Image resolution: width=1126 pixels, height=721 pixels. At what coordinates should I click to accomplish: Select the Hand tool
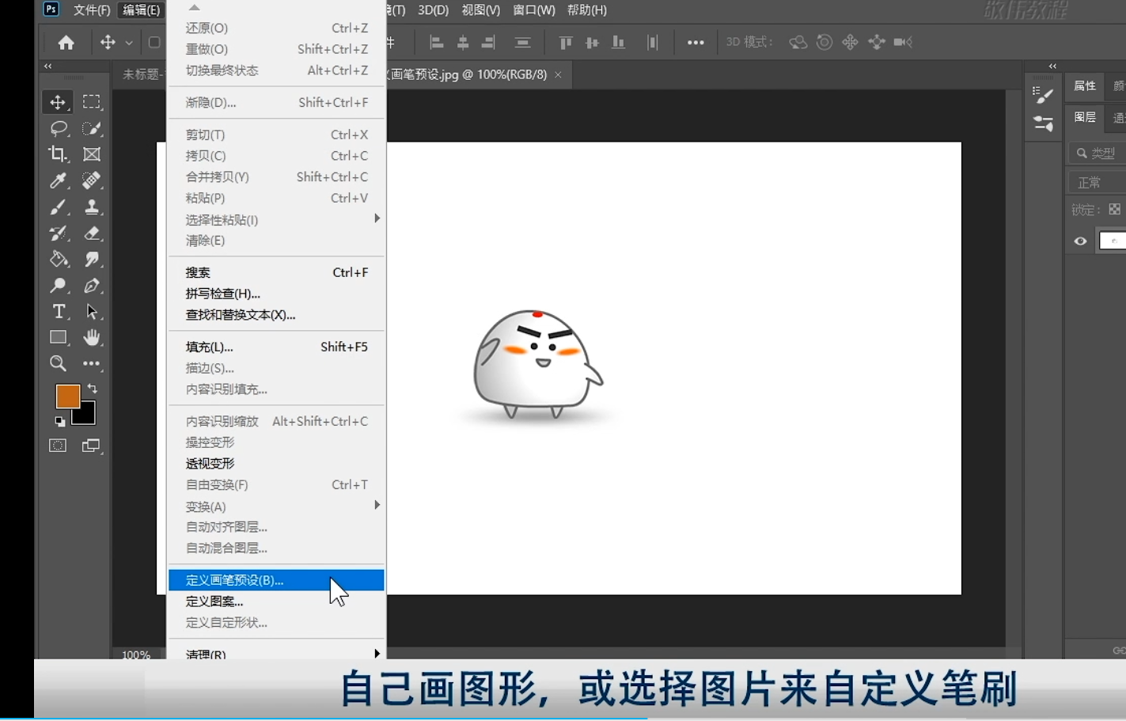(92, 337)
